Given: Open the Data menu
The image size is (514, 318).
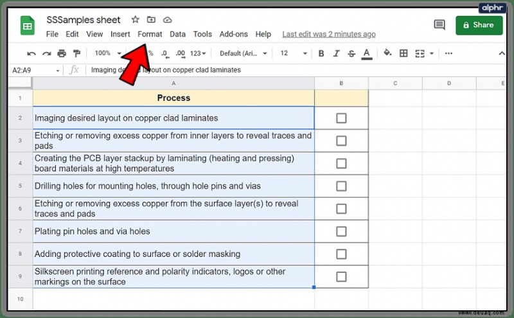Looking at the screenshot, I should click(x=177, y=34).
